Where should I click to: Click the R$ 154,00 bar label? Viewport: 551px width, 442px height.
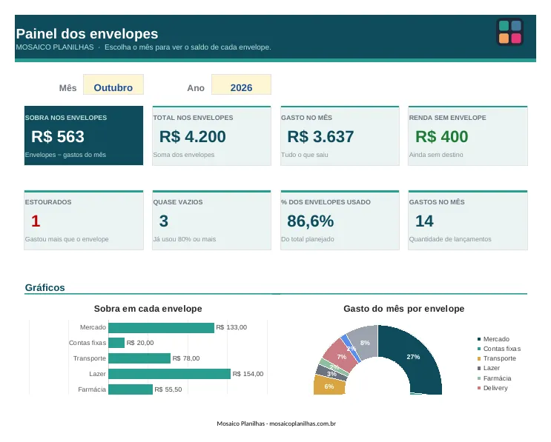tap(248, 374)
